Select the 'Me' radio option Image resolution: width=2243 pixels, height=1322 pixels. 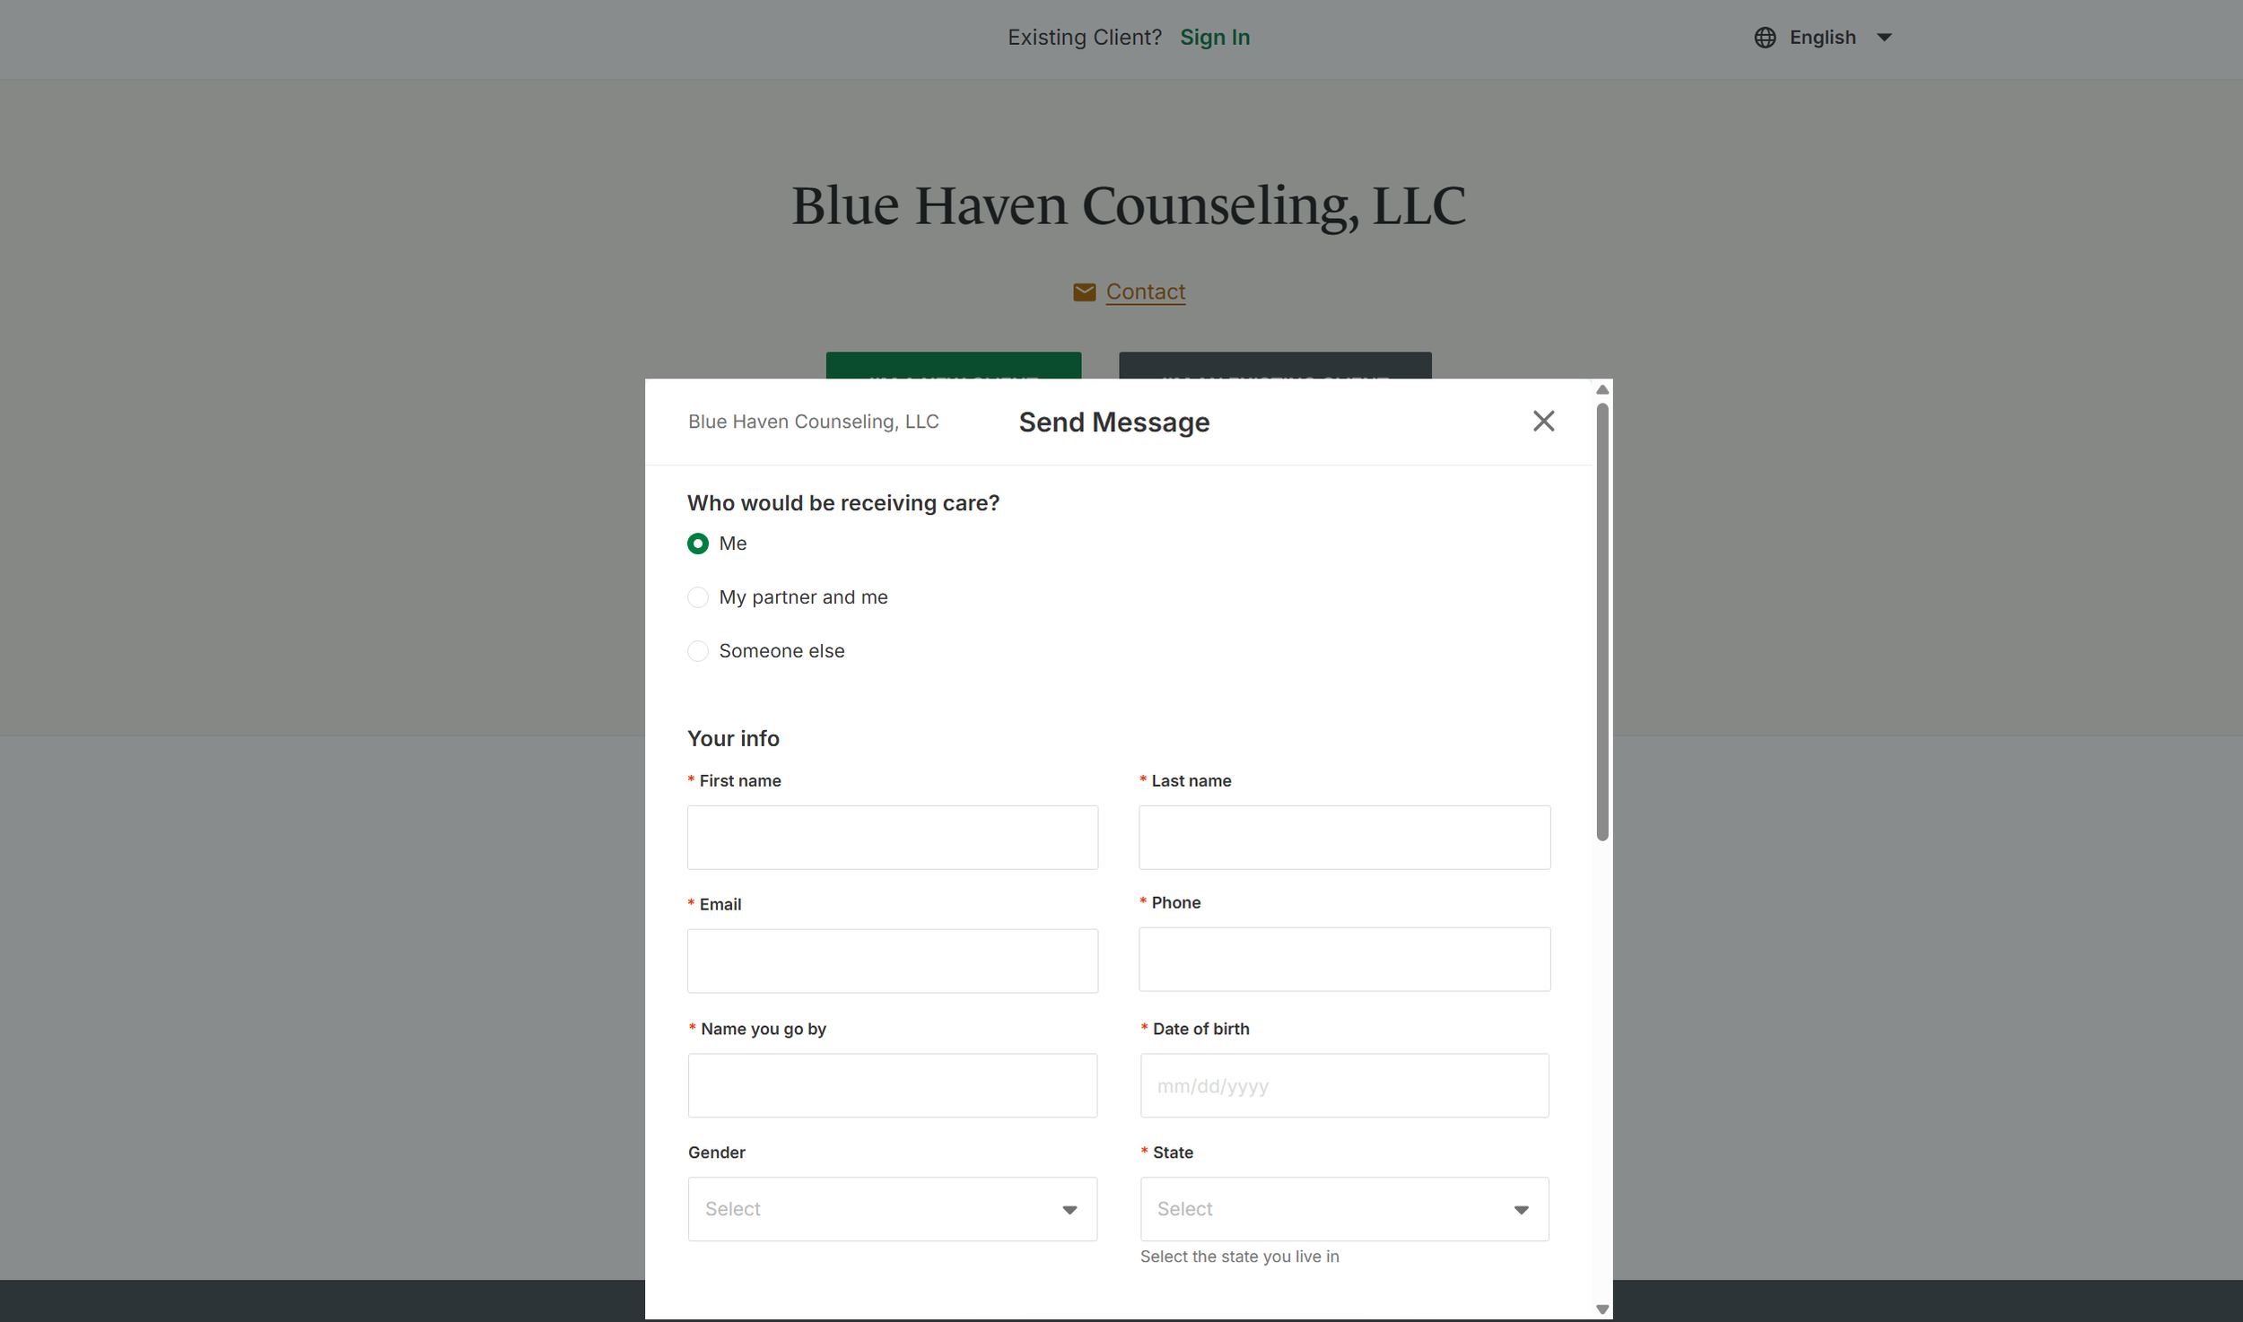pyautogui.click(x=698, y=544)
